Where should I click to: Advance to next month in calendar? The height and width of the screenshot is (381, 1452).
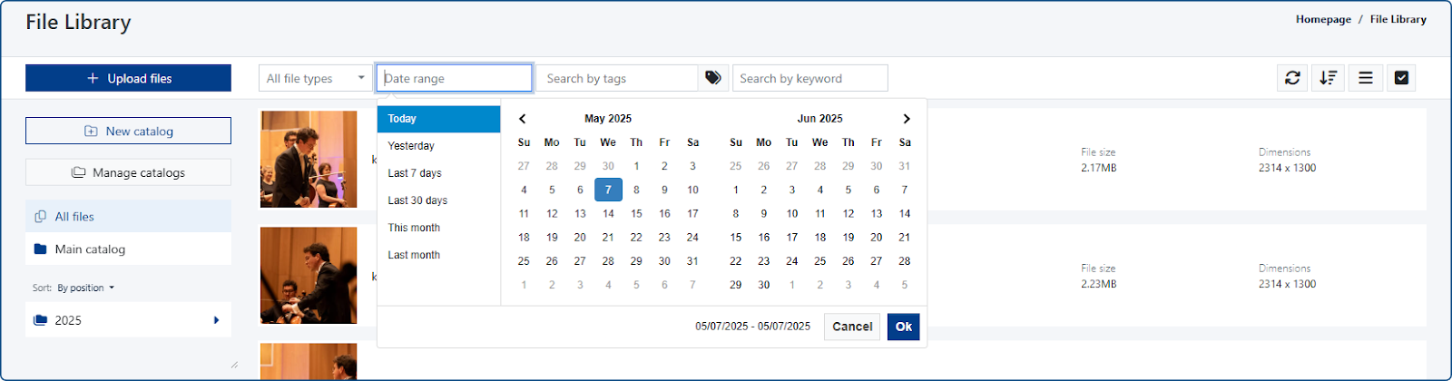pyautogui.click(x=906, y=119)
